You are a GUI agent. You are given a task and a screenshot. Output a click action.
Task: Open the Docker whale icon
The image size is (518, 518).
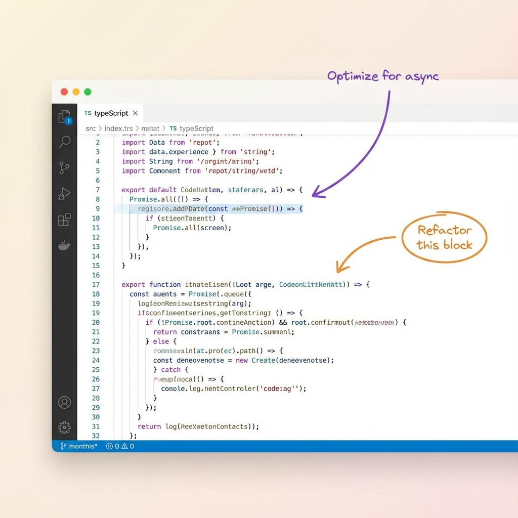[64, 245]
